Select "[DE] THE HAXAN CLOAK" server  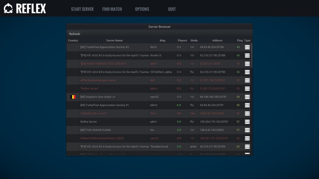click(x=159, y=130)
